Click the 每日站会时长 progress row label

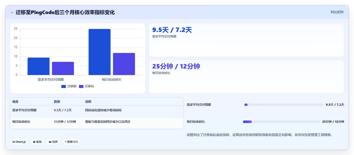click(x=196, y=122)
